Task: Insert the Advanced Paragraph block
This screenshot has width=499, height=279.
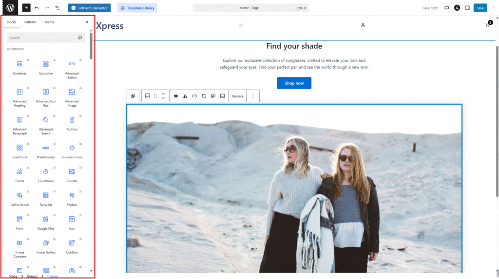Action: pyautogui.click(x=19, y=125)
